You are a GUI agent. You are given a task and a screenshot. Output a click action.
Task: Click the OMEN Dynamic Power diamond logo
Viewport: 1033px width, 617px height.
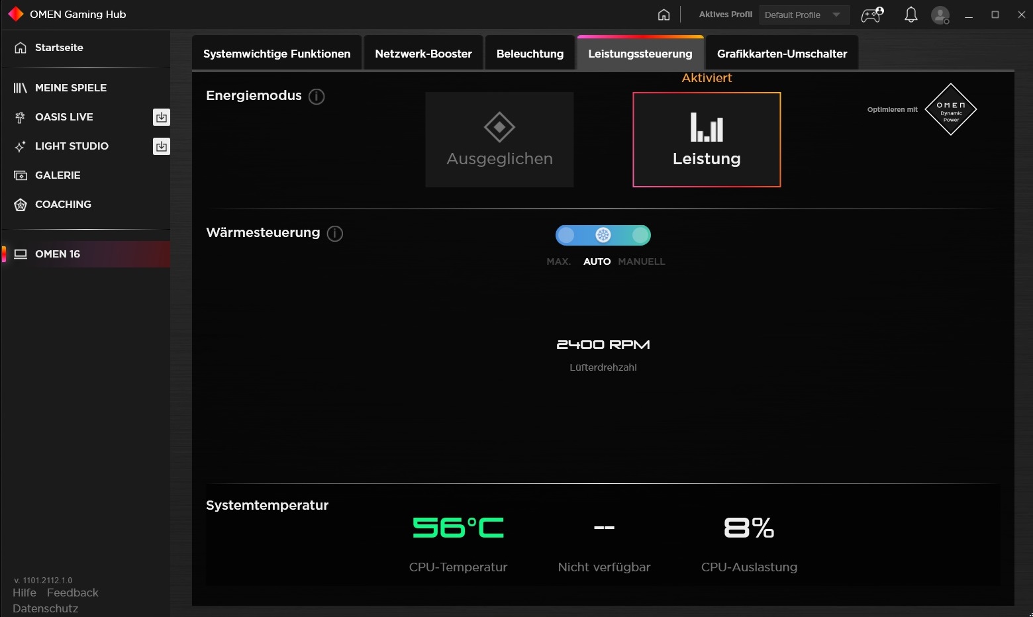click(951, 110)
